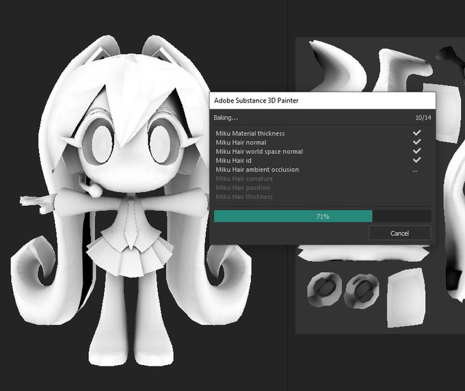Image resolution: width=465 pixels, height=391 pixels.
Task: Click checkmark next to Miku Material thickness
Action: (416, 133)
